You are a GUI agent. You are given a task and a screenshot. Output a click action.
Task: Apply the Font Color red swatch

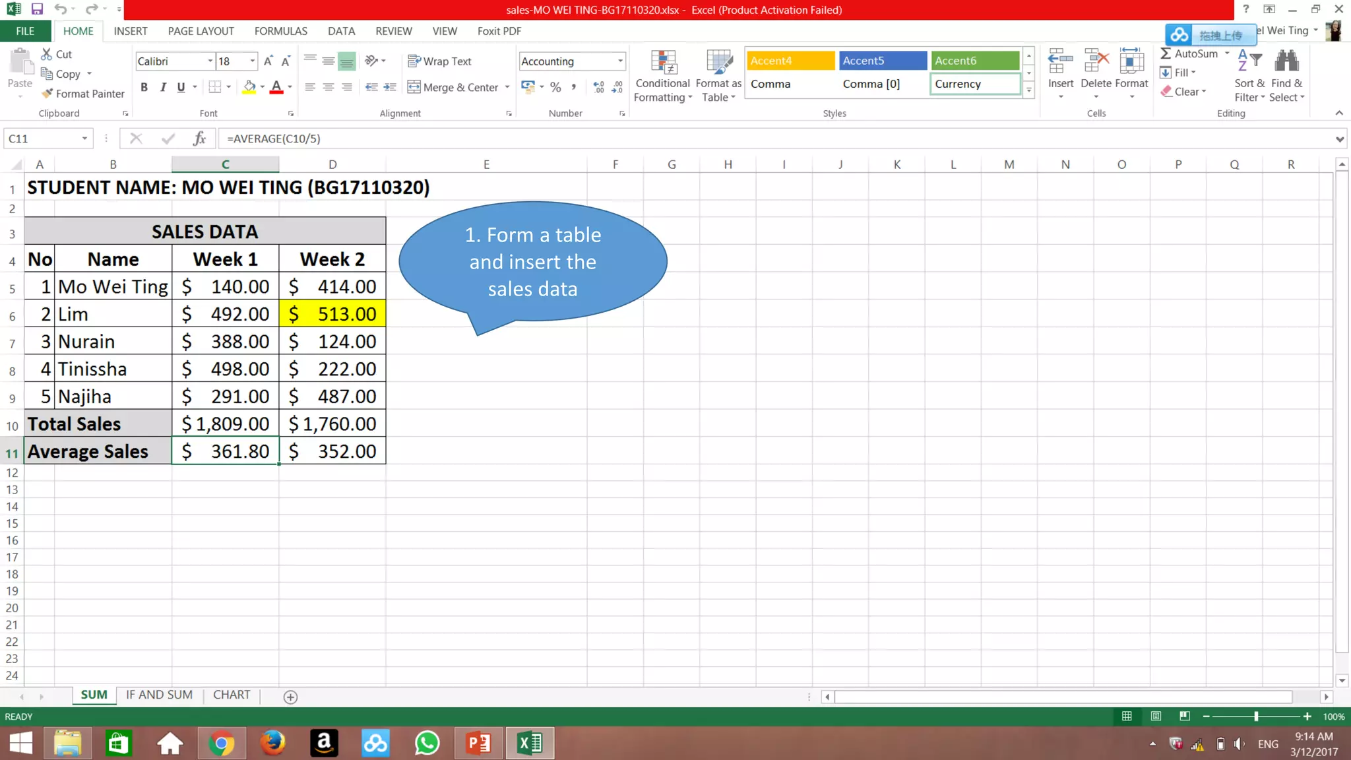point(276,87)
